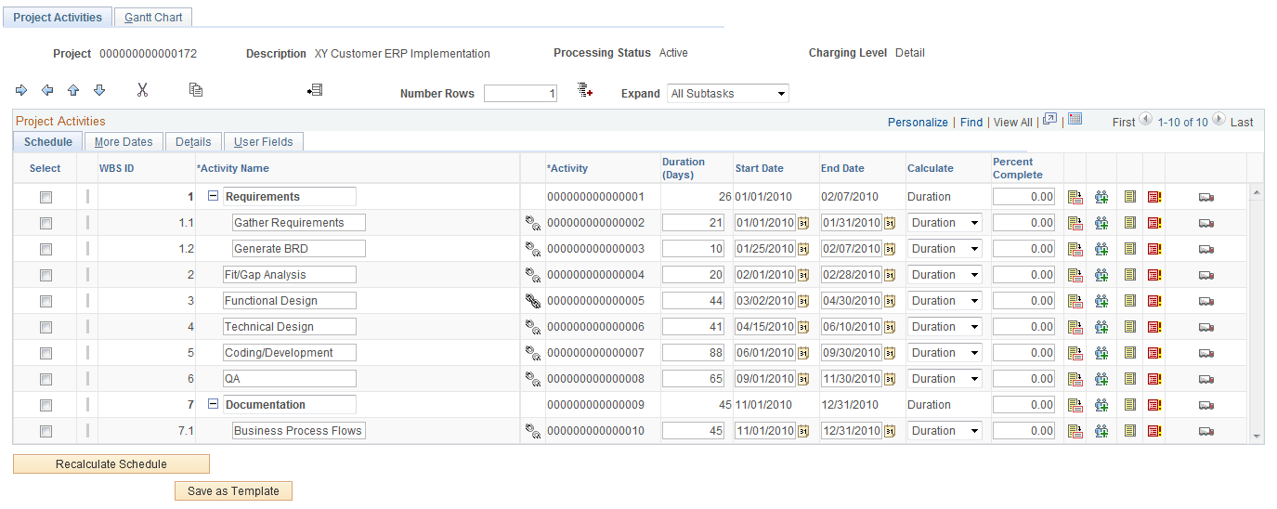Click assign resources icon for Business Process Flows
1277x509 pixels.
(1101, 431)
